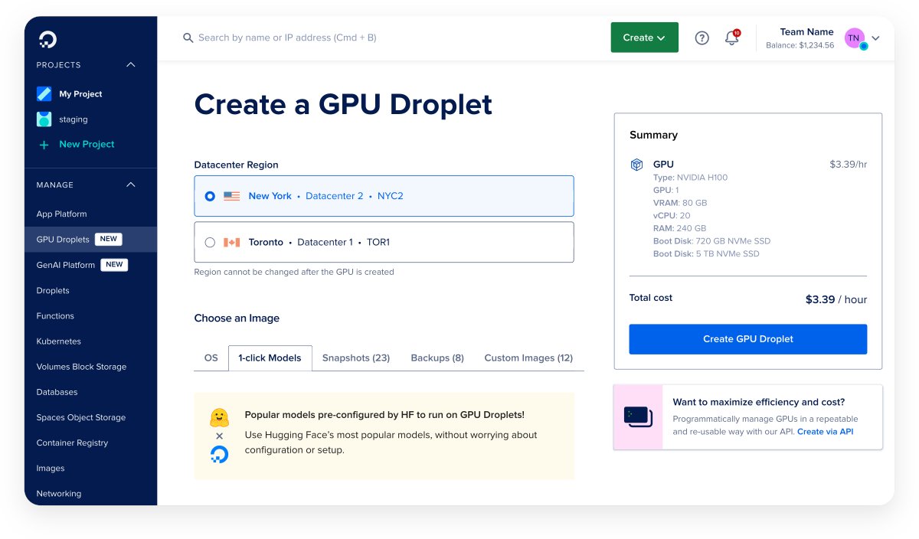Click the NEW badge beside GPU Droplets
Screen dimensions: 919x539
click(x=109, y=239)
